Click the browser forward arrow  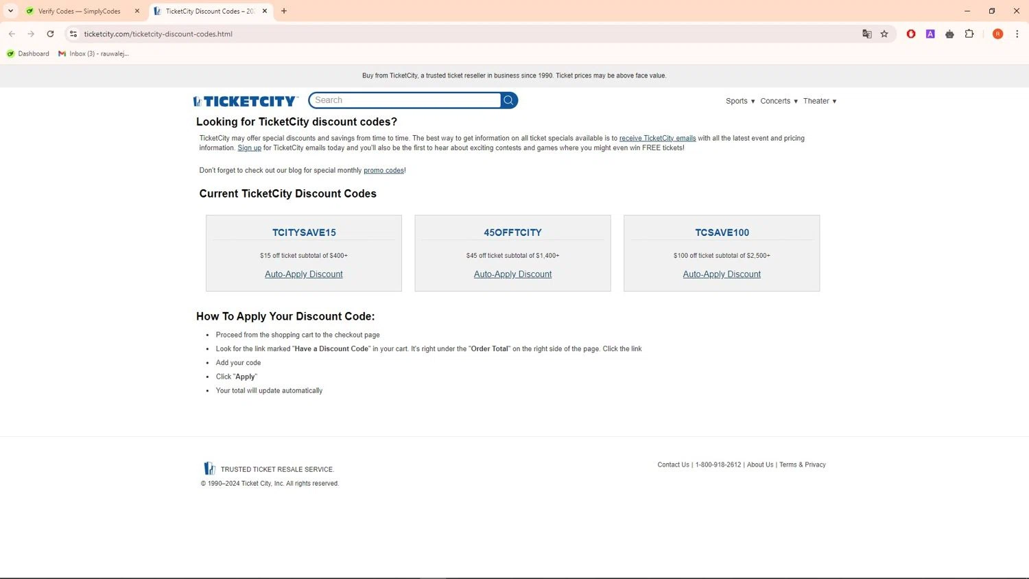point(31,34)
